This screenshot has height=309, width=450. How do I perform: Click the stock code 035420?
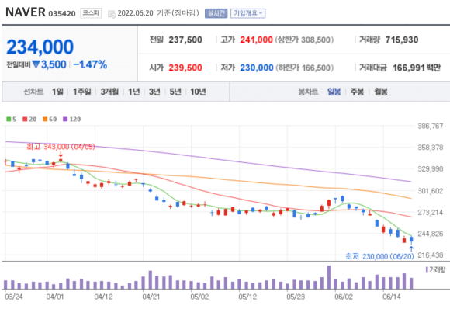62,14
